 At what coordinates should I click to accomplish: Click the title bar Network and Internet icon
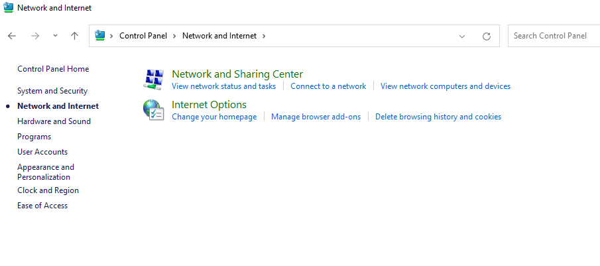[8, 8]
